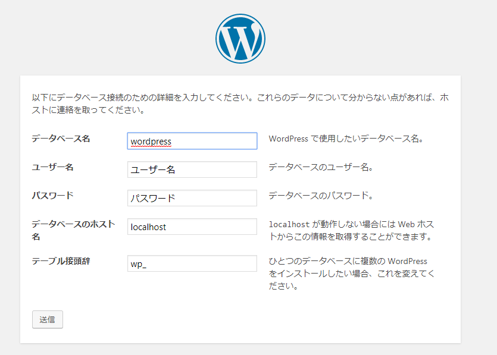497x355 pixels.
Task: Click the ユーザー名 field label
Action: [x=52, y=167]
